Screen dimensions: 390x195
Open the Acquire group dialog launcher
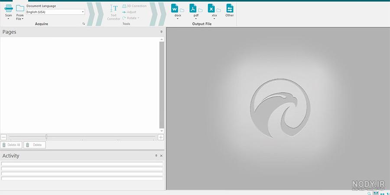[x=84, y=24]
